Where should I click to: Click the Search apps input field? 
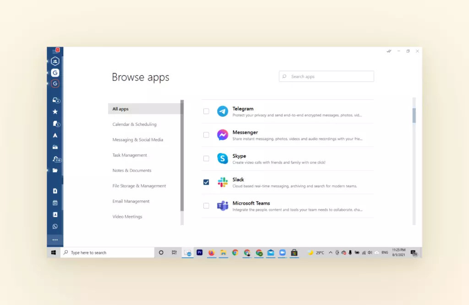tap(326, 76)
